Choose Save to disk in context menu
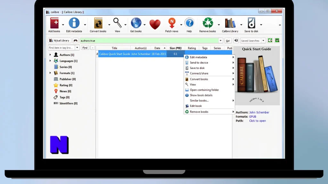 [x=209, y=68]
